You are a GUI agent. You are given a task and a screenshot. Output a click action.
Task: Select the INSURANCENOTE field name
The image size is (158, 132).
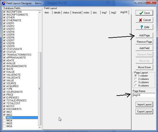[17, 66]
